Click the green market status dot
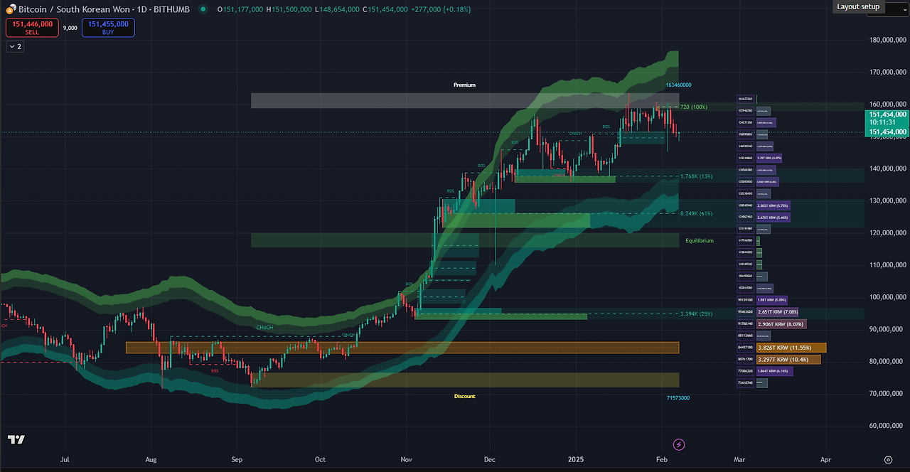 pyautogui.click(x=204, y=9)
